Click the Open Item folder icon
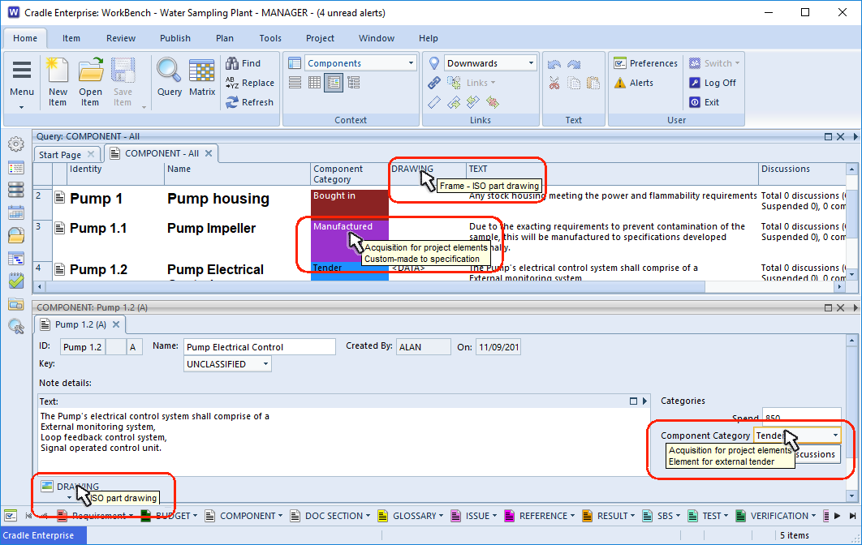 (x=90, y=81)
